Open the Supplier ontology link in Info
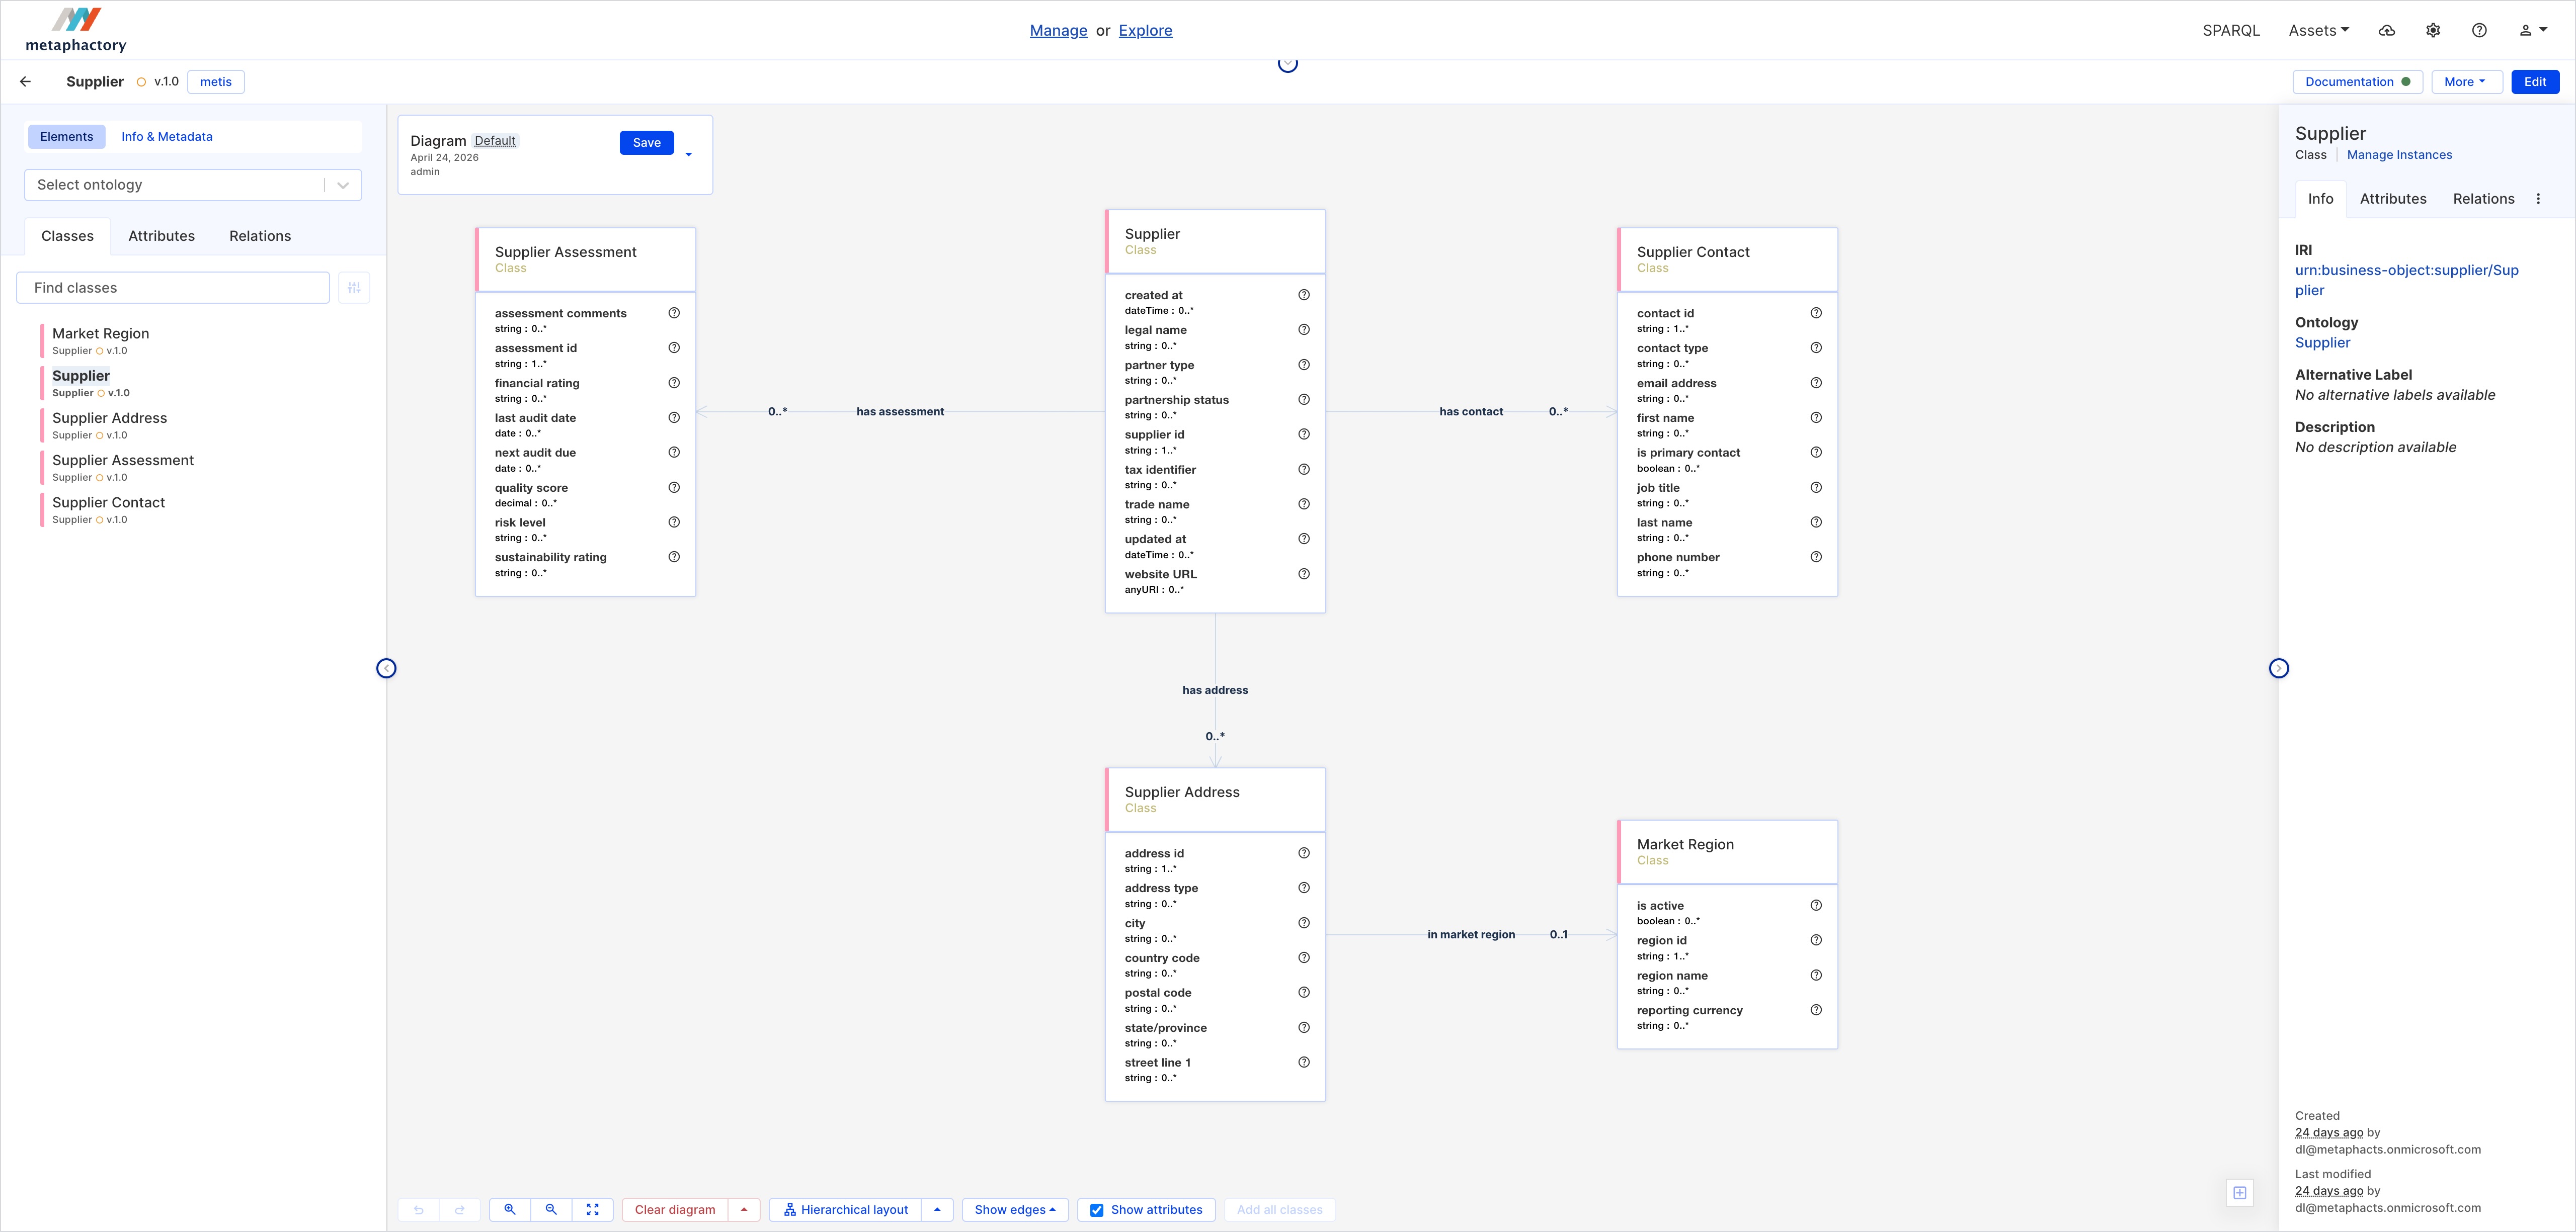This screenshot has height=1232, width=2576. click(2322, 343)
